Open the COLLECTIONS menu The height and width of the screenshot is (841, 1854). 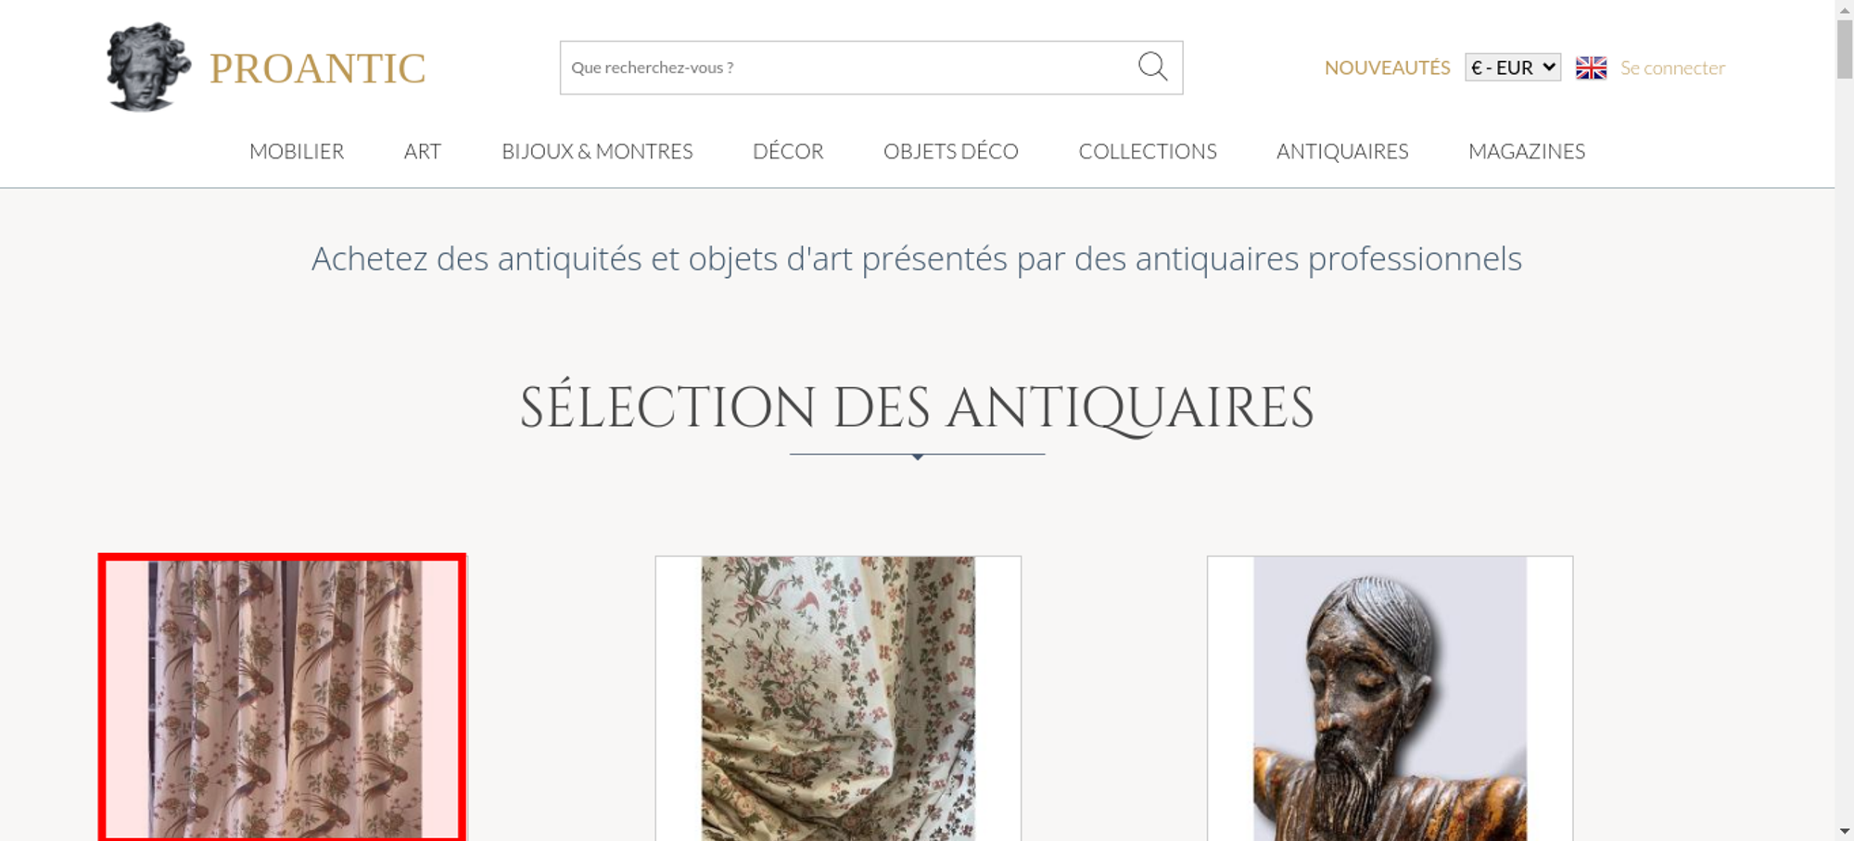(x=1148, y=151)
